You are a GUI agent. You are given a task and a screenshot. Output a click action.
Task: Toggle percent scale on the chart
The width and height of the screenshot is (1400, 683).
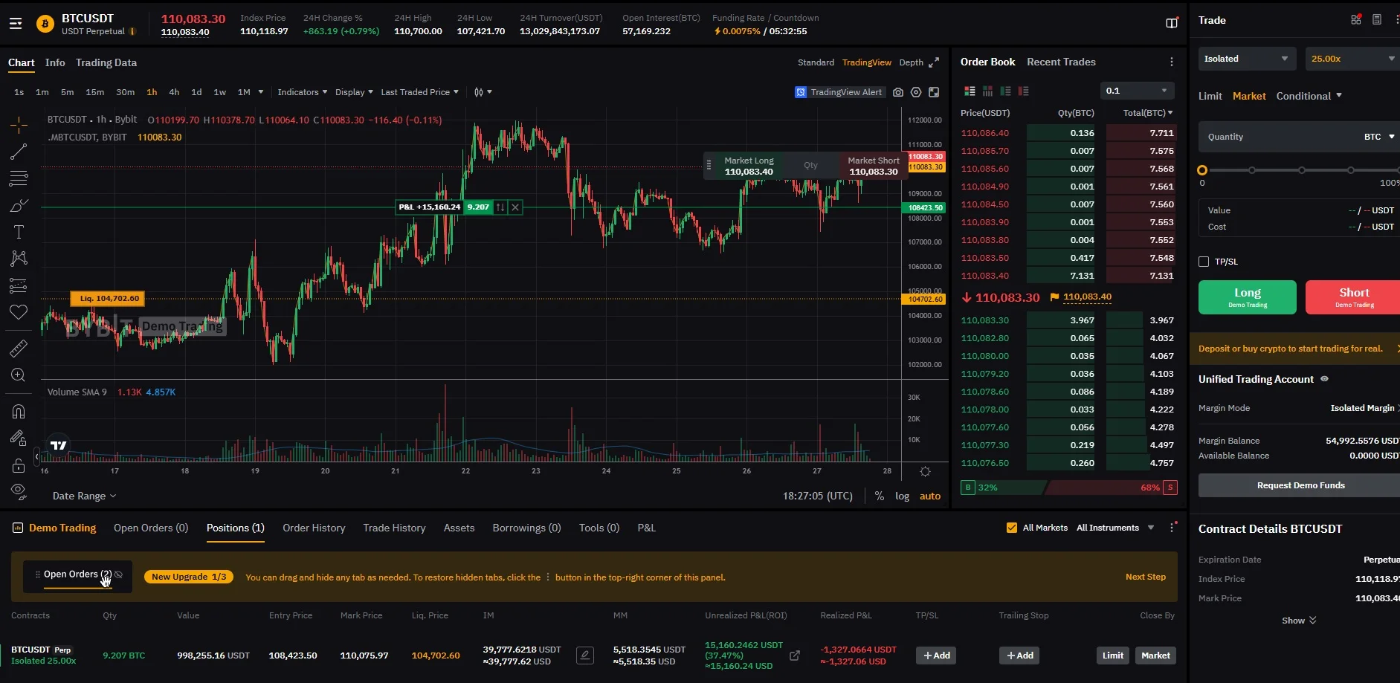[880, 496]
